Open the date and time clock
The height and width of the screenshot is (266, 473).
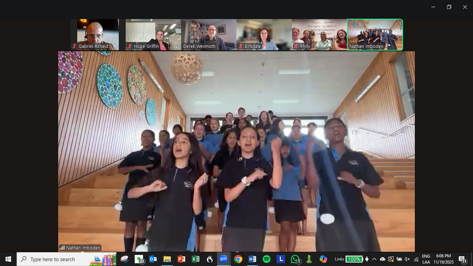point(444,259)
